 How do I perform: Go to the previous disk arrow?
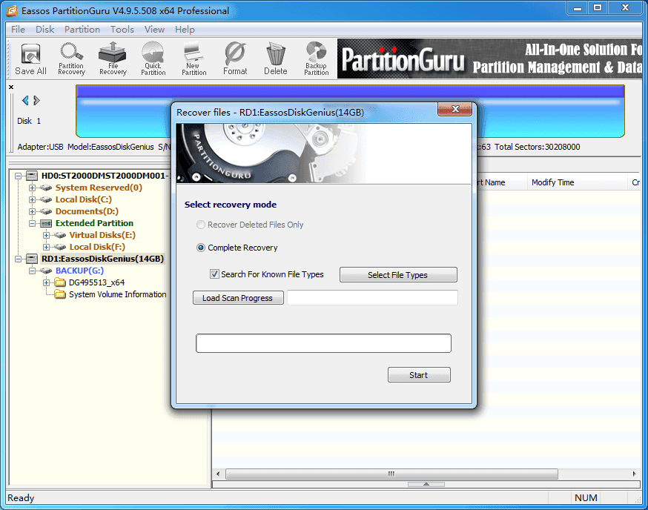(x=25, y=100)
